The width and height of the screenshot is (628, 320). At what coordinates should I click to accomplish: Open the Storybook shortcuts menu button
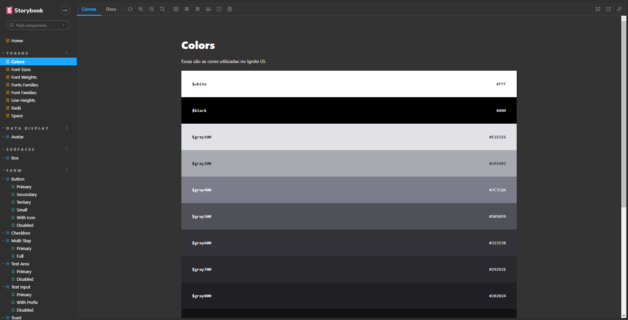click(x=65, y=10)
